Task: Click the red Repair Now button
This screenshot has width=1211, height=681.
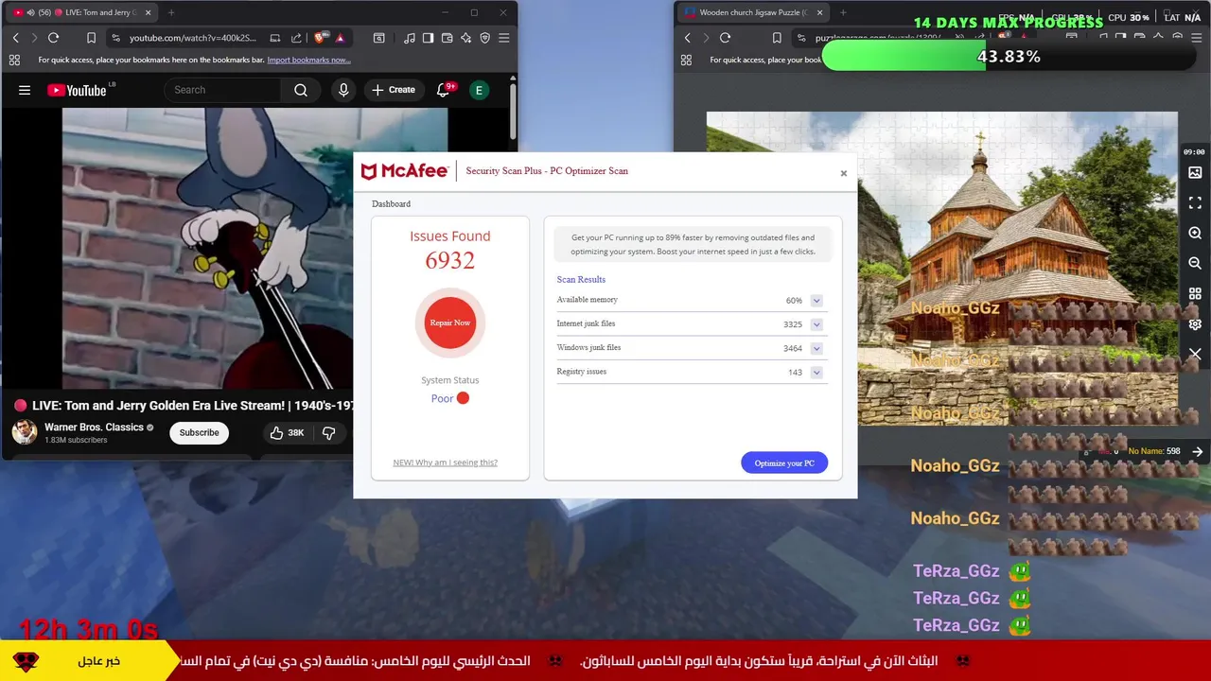Action: [x=450, y=323]
